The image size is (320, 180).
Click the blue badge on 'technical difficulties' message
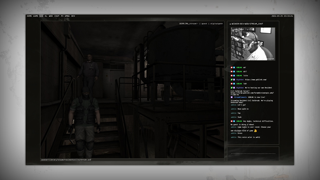[x=234, y=121]
